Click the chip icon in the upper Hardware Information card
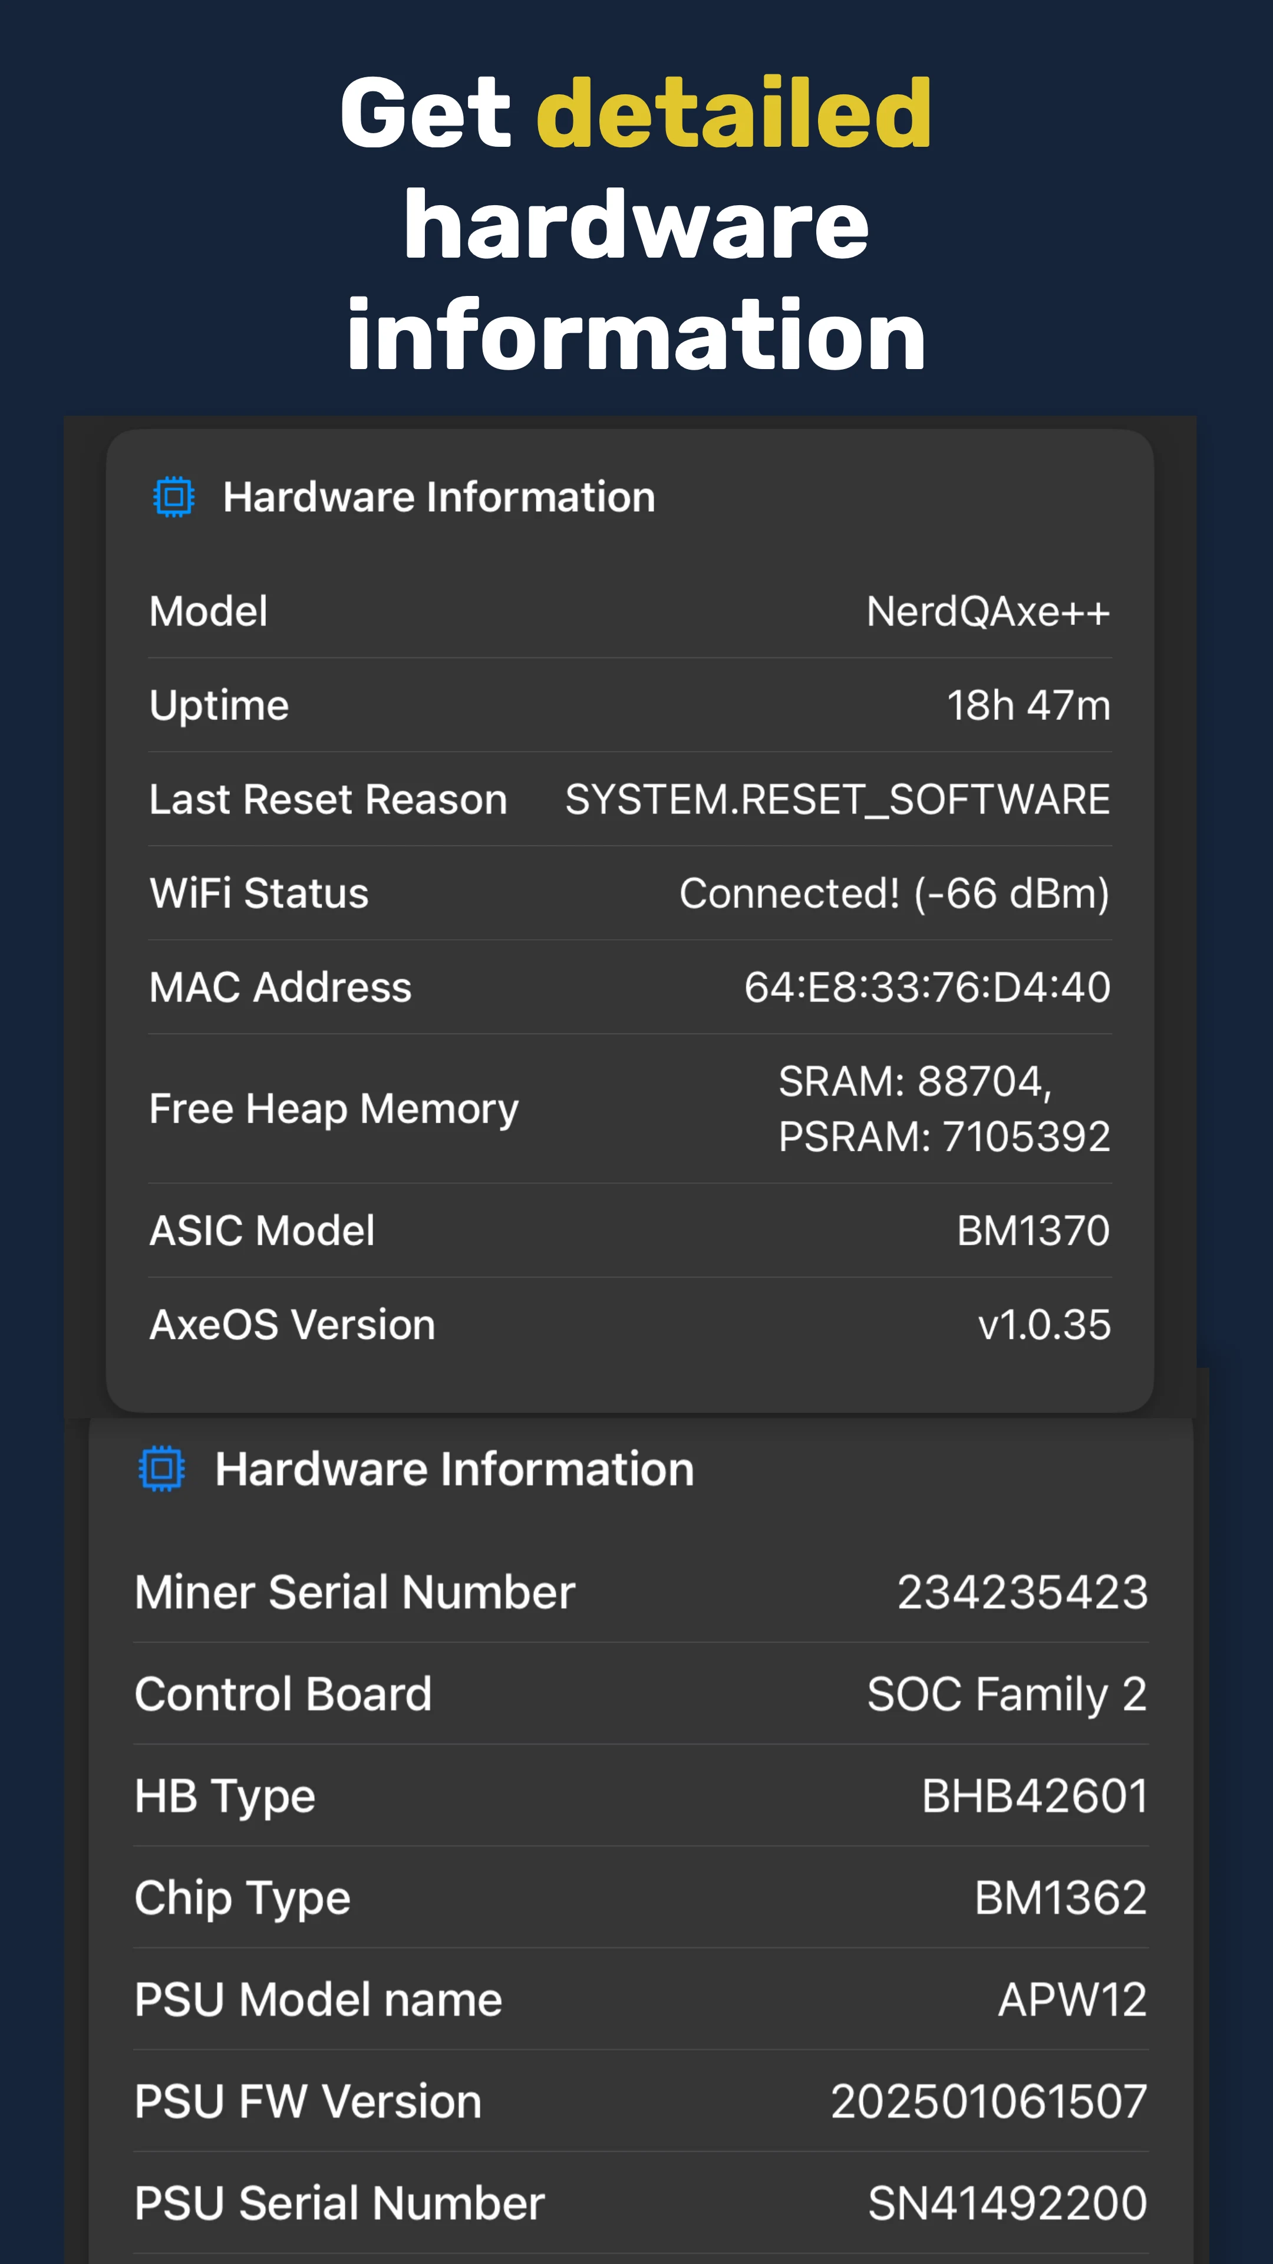 (174, 498)
